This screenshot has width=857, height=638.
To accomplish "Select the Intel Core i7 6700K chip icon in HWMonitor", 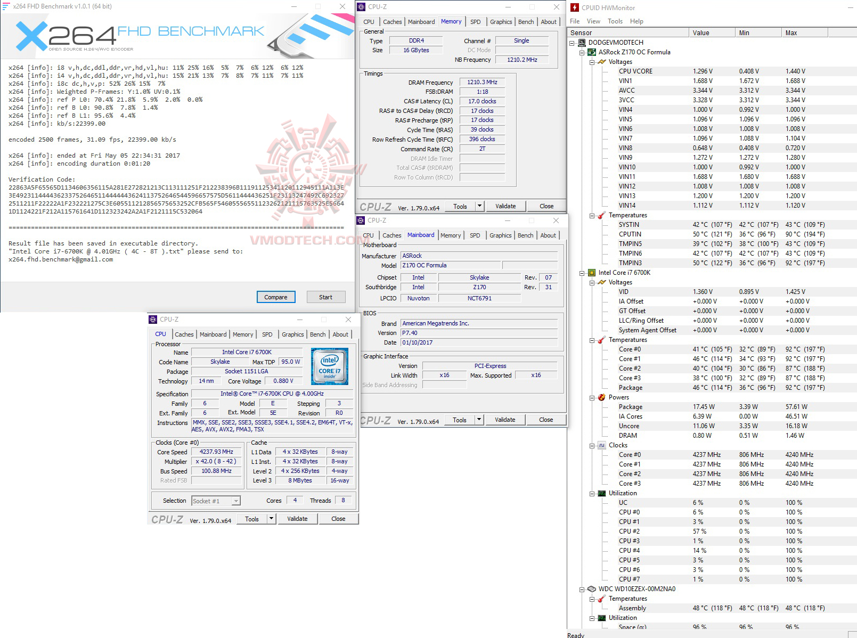I will [x=592, y=273].
